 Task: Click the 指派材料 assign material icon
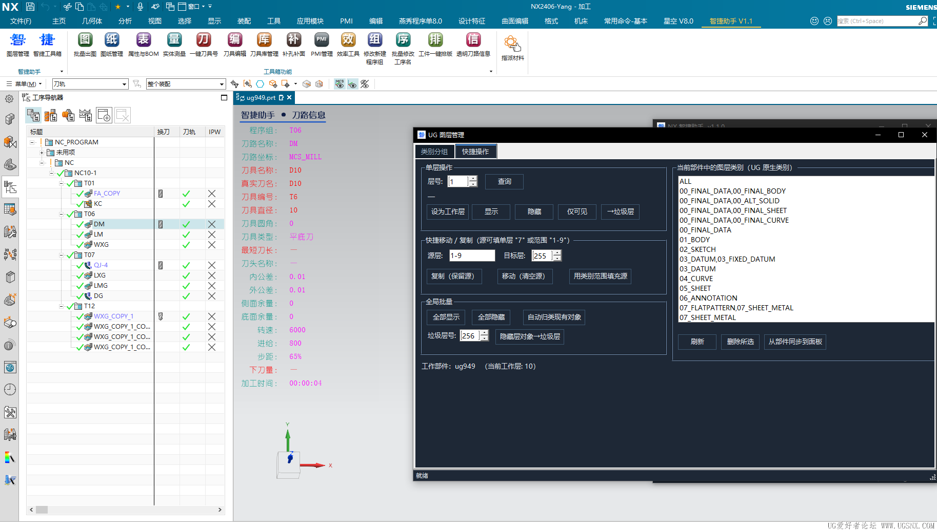pyautogui.click(x=512, y=48)
